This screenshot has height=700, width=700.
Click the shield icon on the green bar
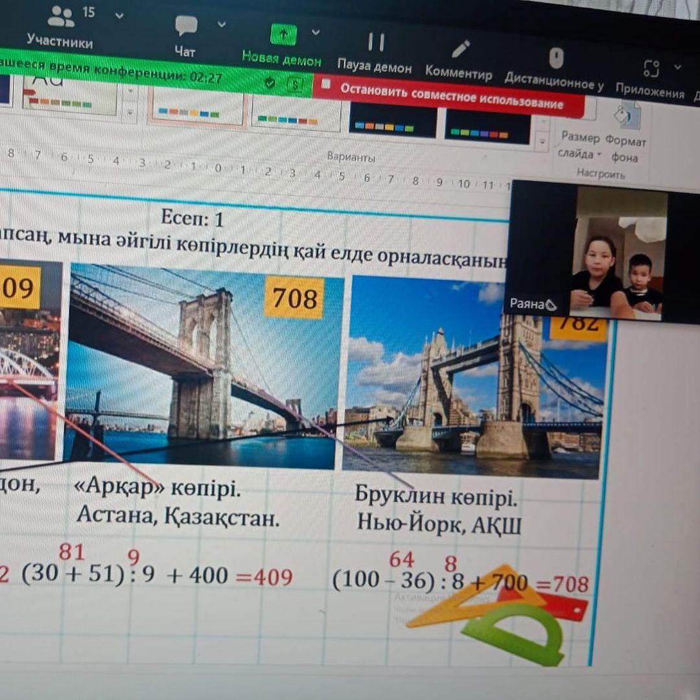(269, 82)
